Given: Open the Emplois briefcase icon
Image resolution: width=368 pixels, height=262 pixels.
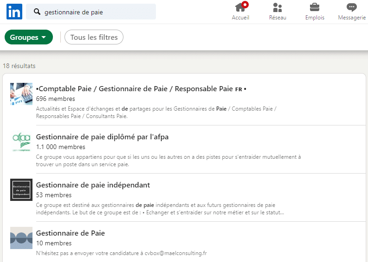Looking at the screenshot, I should point(315,7).
